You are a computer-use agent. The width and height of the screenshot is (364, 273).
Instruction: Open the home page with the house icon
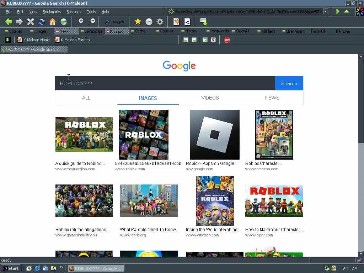53,22
